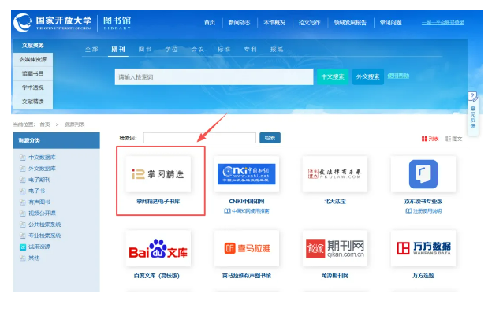Viewport: 492px width, 312px height.
Task: Open the 京东读书专业版 title link
Action: tap(423, 202)
